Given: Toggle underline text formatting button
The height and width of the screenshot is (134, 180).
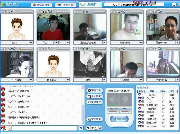Looking at the screenshot, I should (96, 128).
